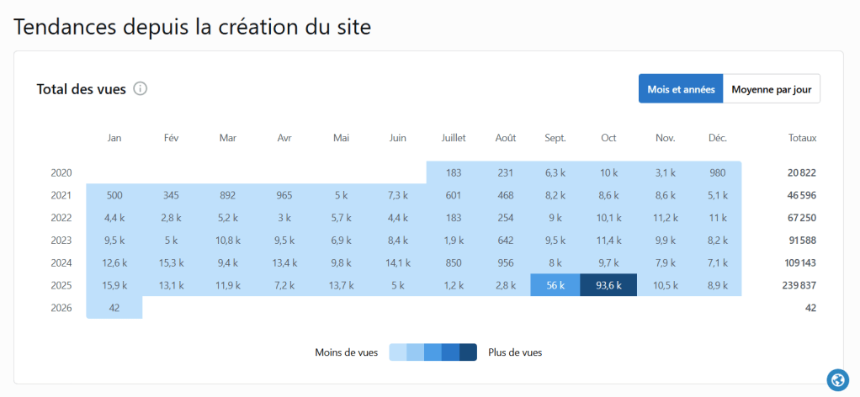Screen dimensions: 860x397
Task: Click the lightest blue legend swatch
Action: (x=398, y=352)
